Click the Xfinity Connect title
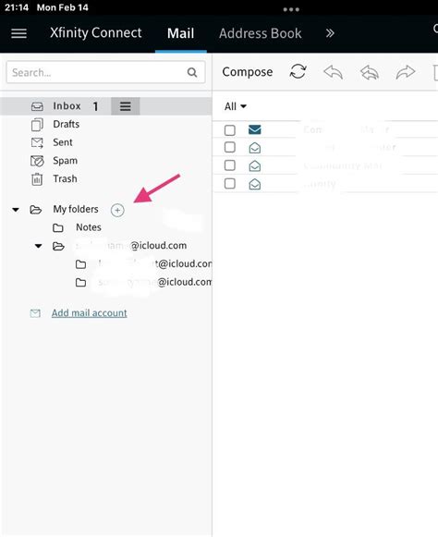The width and height of the screenshot is (438, 537). [x=96, y=33]
